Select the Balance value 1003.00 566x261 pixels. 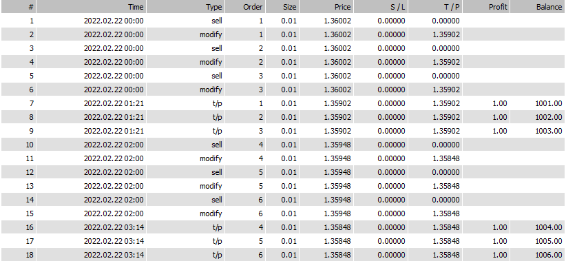pos(549,131)
